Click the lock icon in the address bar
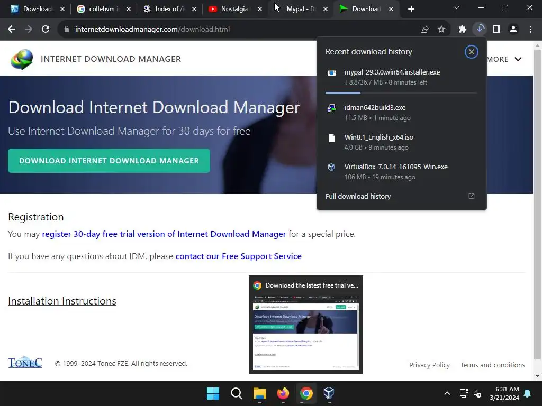 pos(67,30)
